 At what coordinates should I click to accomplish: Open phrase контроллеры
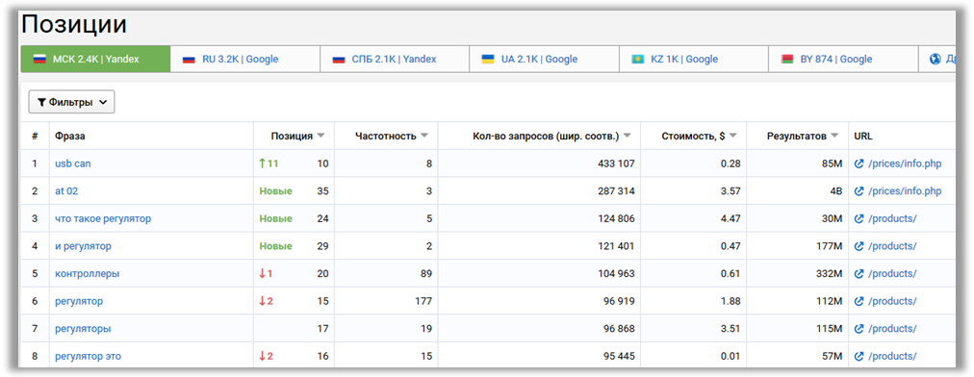pyautogui.click(x=87, y=274)
